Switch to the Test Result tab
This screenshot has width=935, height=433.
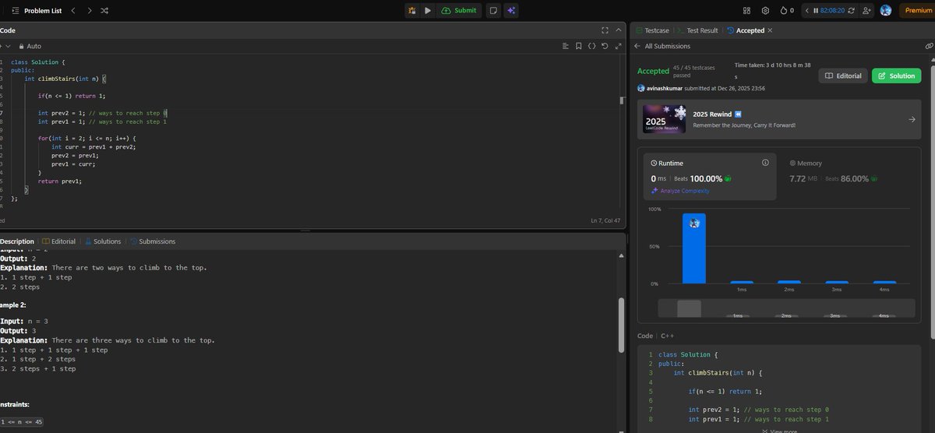698,30
